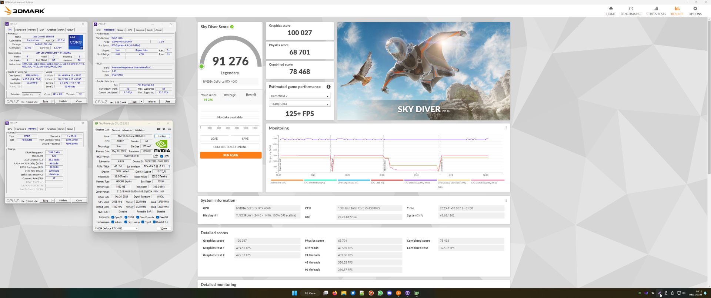This screenshot has width=711, height=298.
Task: Open the Monitoring panel three-dot menu
Action: click(506, 128)
